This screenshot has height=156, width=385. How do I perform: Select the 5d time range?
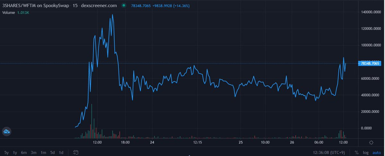52,152
